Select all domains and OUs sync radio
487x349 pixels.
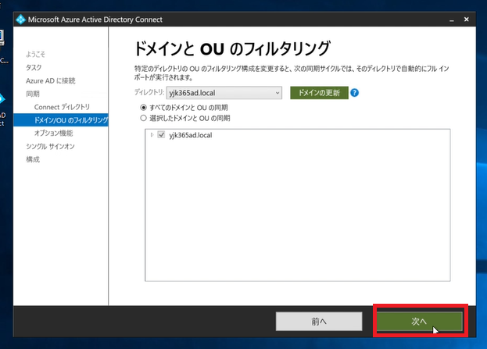click(143, 108)
